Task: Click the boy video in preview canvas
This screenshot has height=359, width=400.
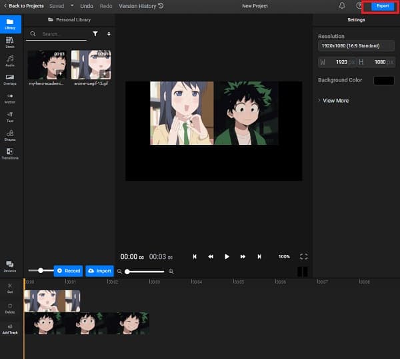Action: tap(246, 113)
